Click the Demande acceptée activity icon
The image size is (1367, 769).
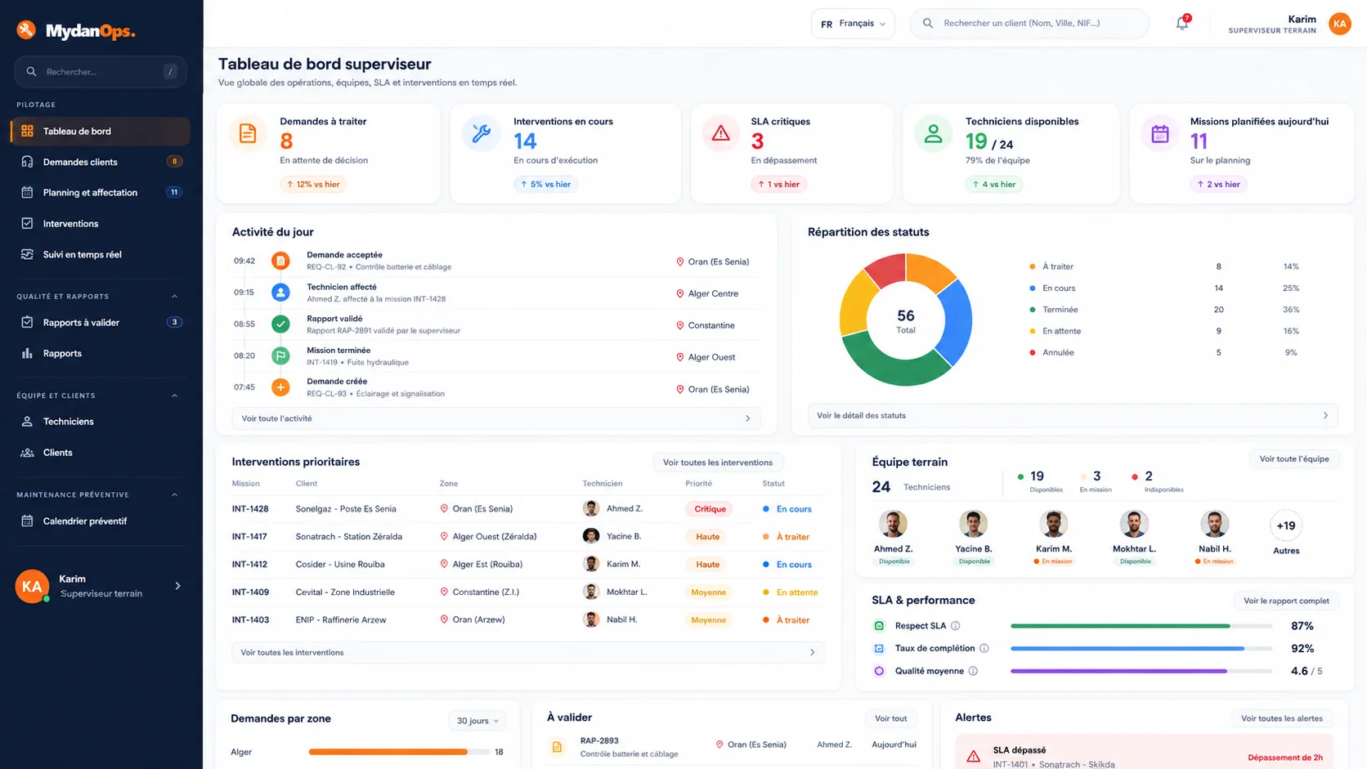pos(280,261)
